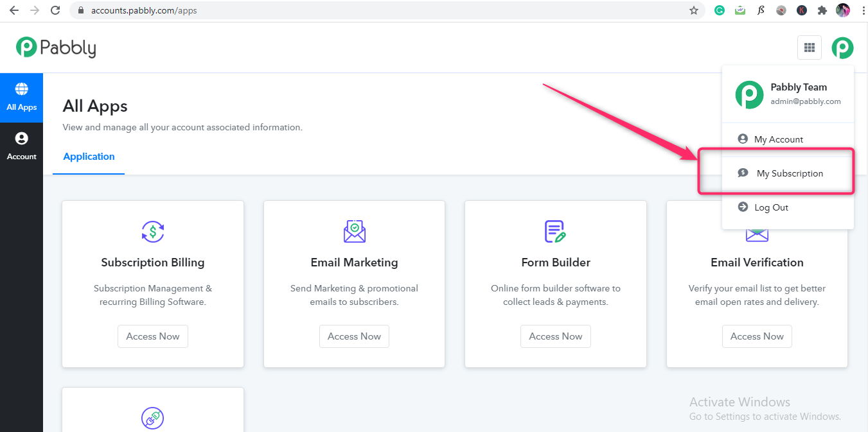Bookmark this page with the star icon
This screenshot has width=868, height=432.
pos(694,10)
